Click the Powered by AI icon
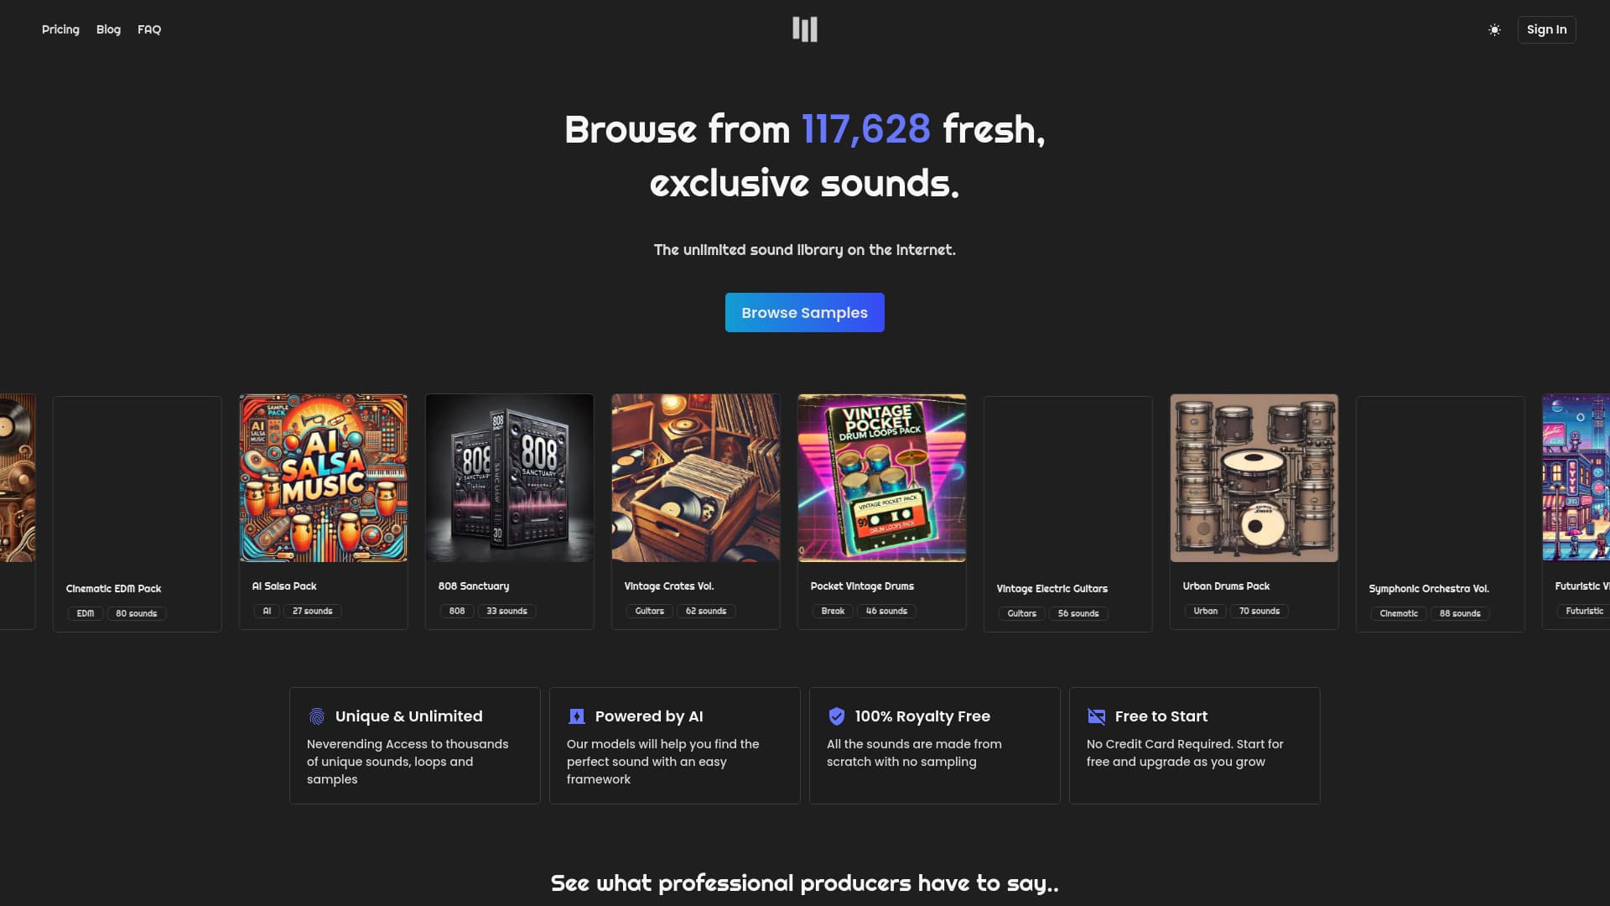The image size is (1610, 906). tap(577, 716)
